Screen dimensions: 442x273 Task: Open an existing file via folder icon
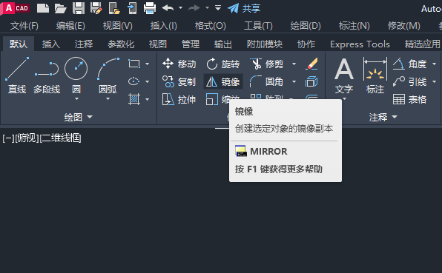click(60, 8)
